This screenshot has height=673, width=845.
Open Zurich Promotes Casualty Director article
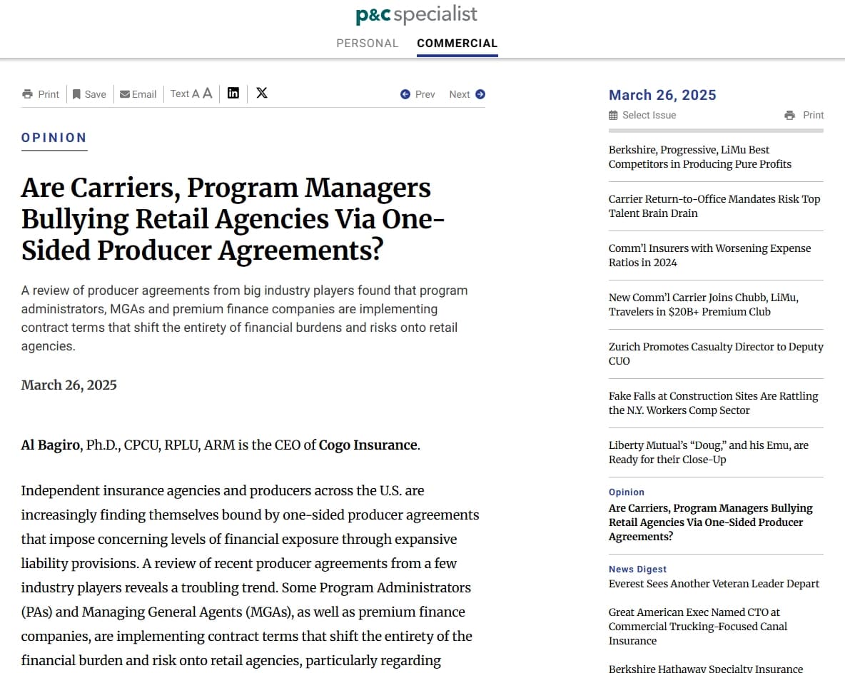tap(715, 354)
